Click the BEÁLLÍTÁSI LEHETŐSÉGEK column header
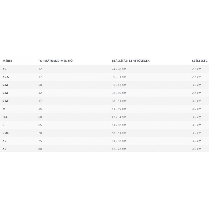The image size is (209, 209). tap(130, 61)
